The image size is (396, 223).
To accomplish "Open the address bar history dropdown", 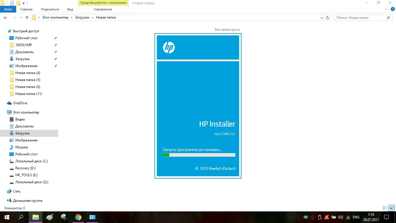I will click(x=321, y=18).
